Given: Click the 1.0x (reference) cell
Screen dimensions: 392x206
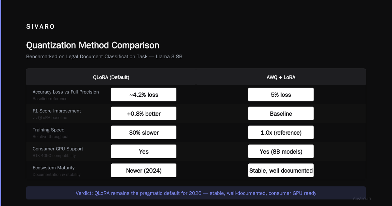Looking at the screenshot, I should pos(281,133).
